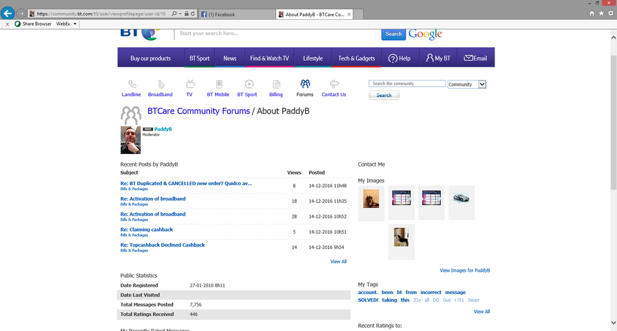This screenshot has height=331, width=617.
Task: Click View All under recent posts
Action: click(x=338, y=261)
